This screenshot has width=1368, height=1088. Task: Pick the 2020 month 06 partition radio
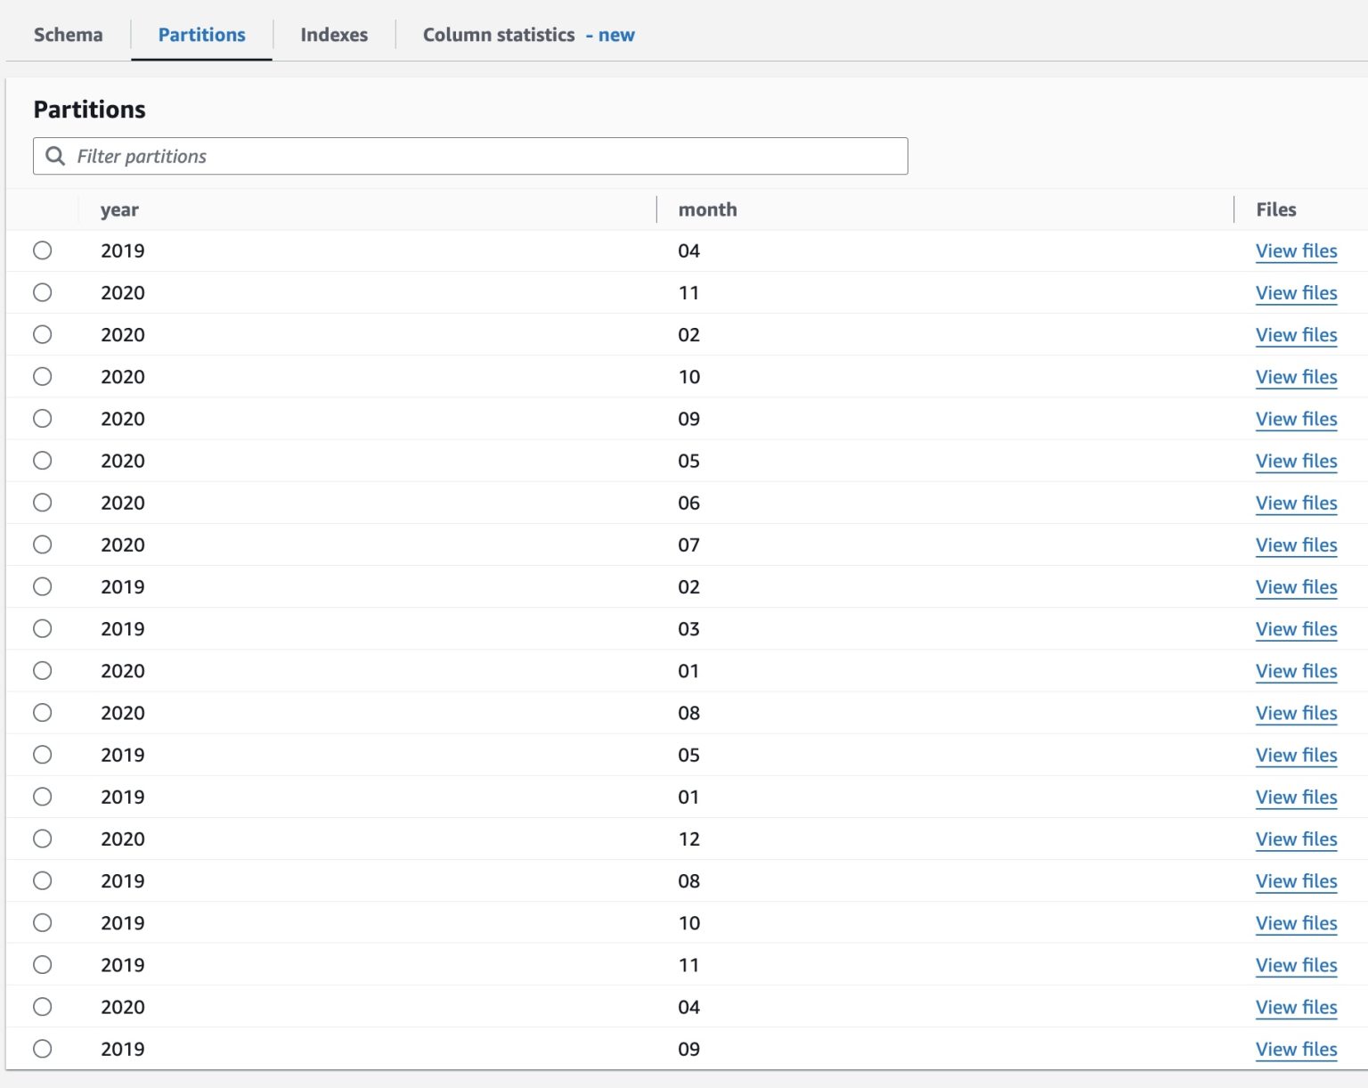(43, 503)
